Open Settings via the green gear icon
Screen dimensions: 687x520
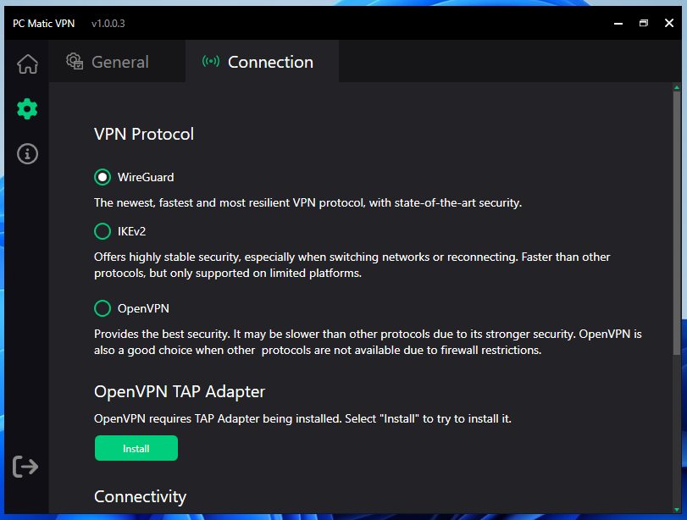click(x=27, y=108)
